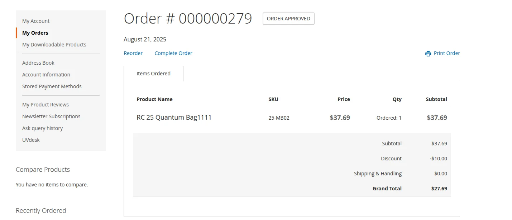512x220 pixels.
Task: Click the Grand Total amount $27.69
Action: [x=439, y=189]
